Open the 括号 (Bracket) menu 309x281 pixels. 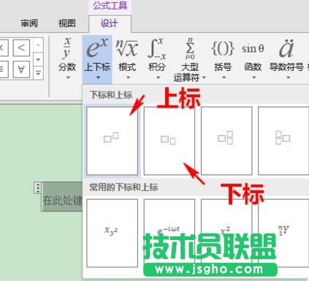click(223, 58)
